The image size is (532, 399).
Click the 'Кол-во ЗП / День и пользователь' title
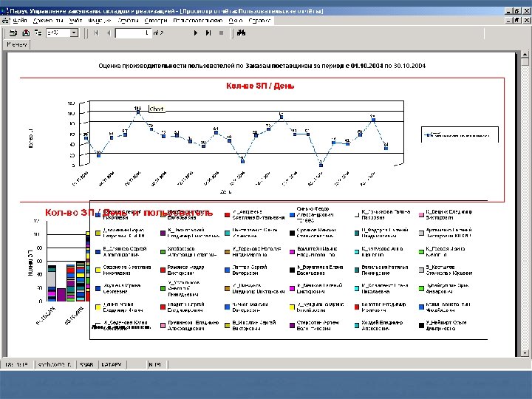point(129,213)
